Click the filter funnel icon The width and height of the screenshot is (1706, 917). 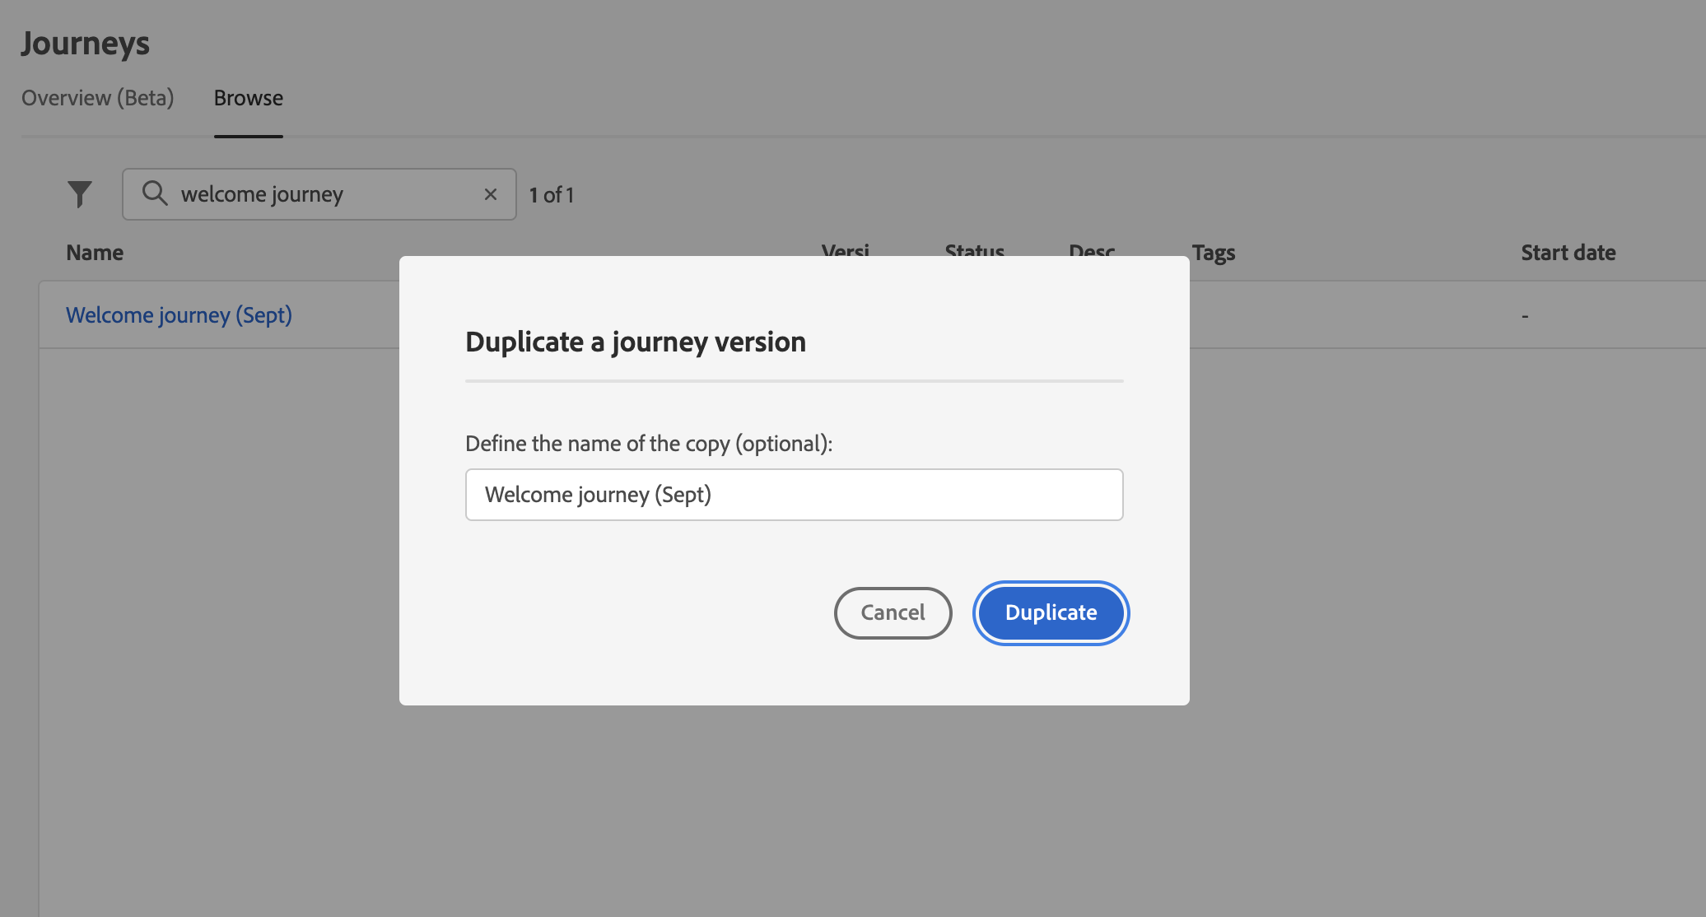pyautogui.click(x=80, y=194)
